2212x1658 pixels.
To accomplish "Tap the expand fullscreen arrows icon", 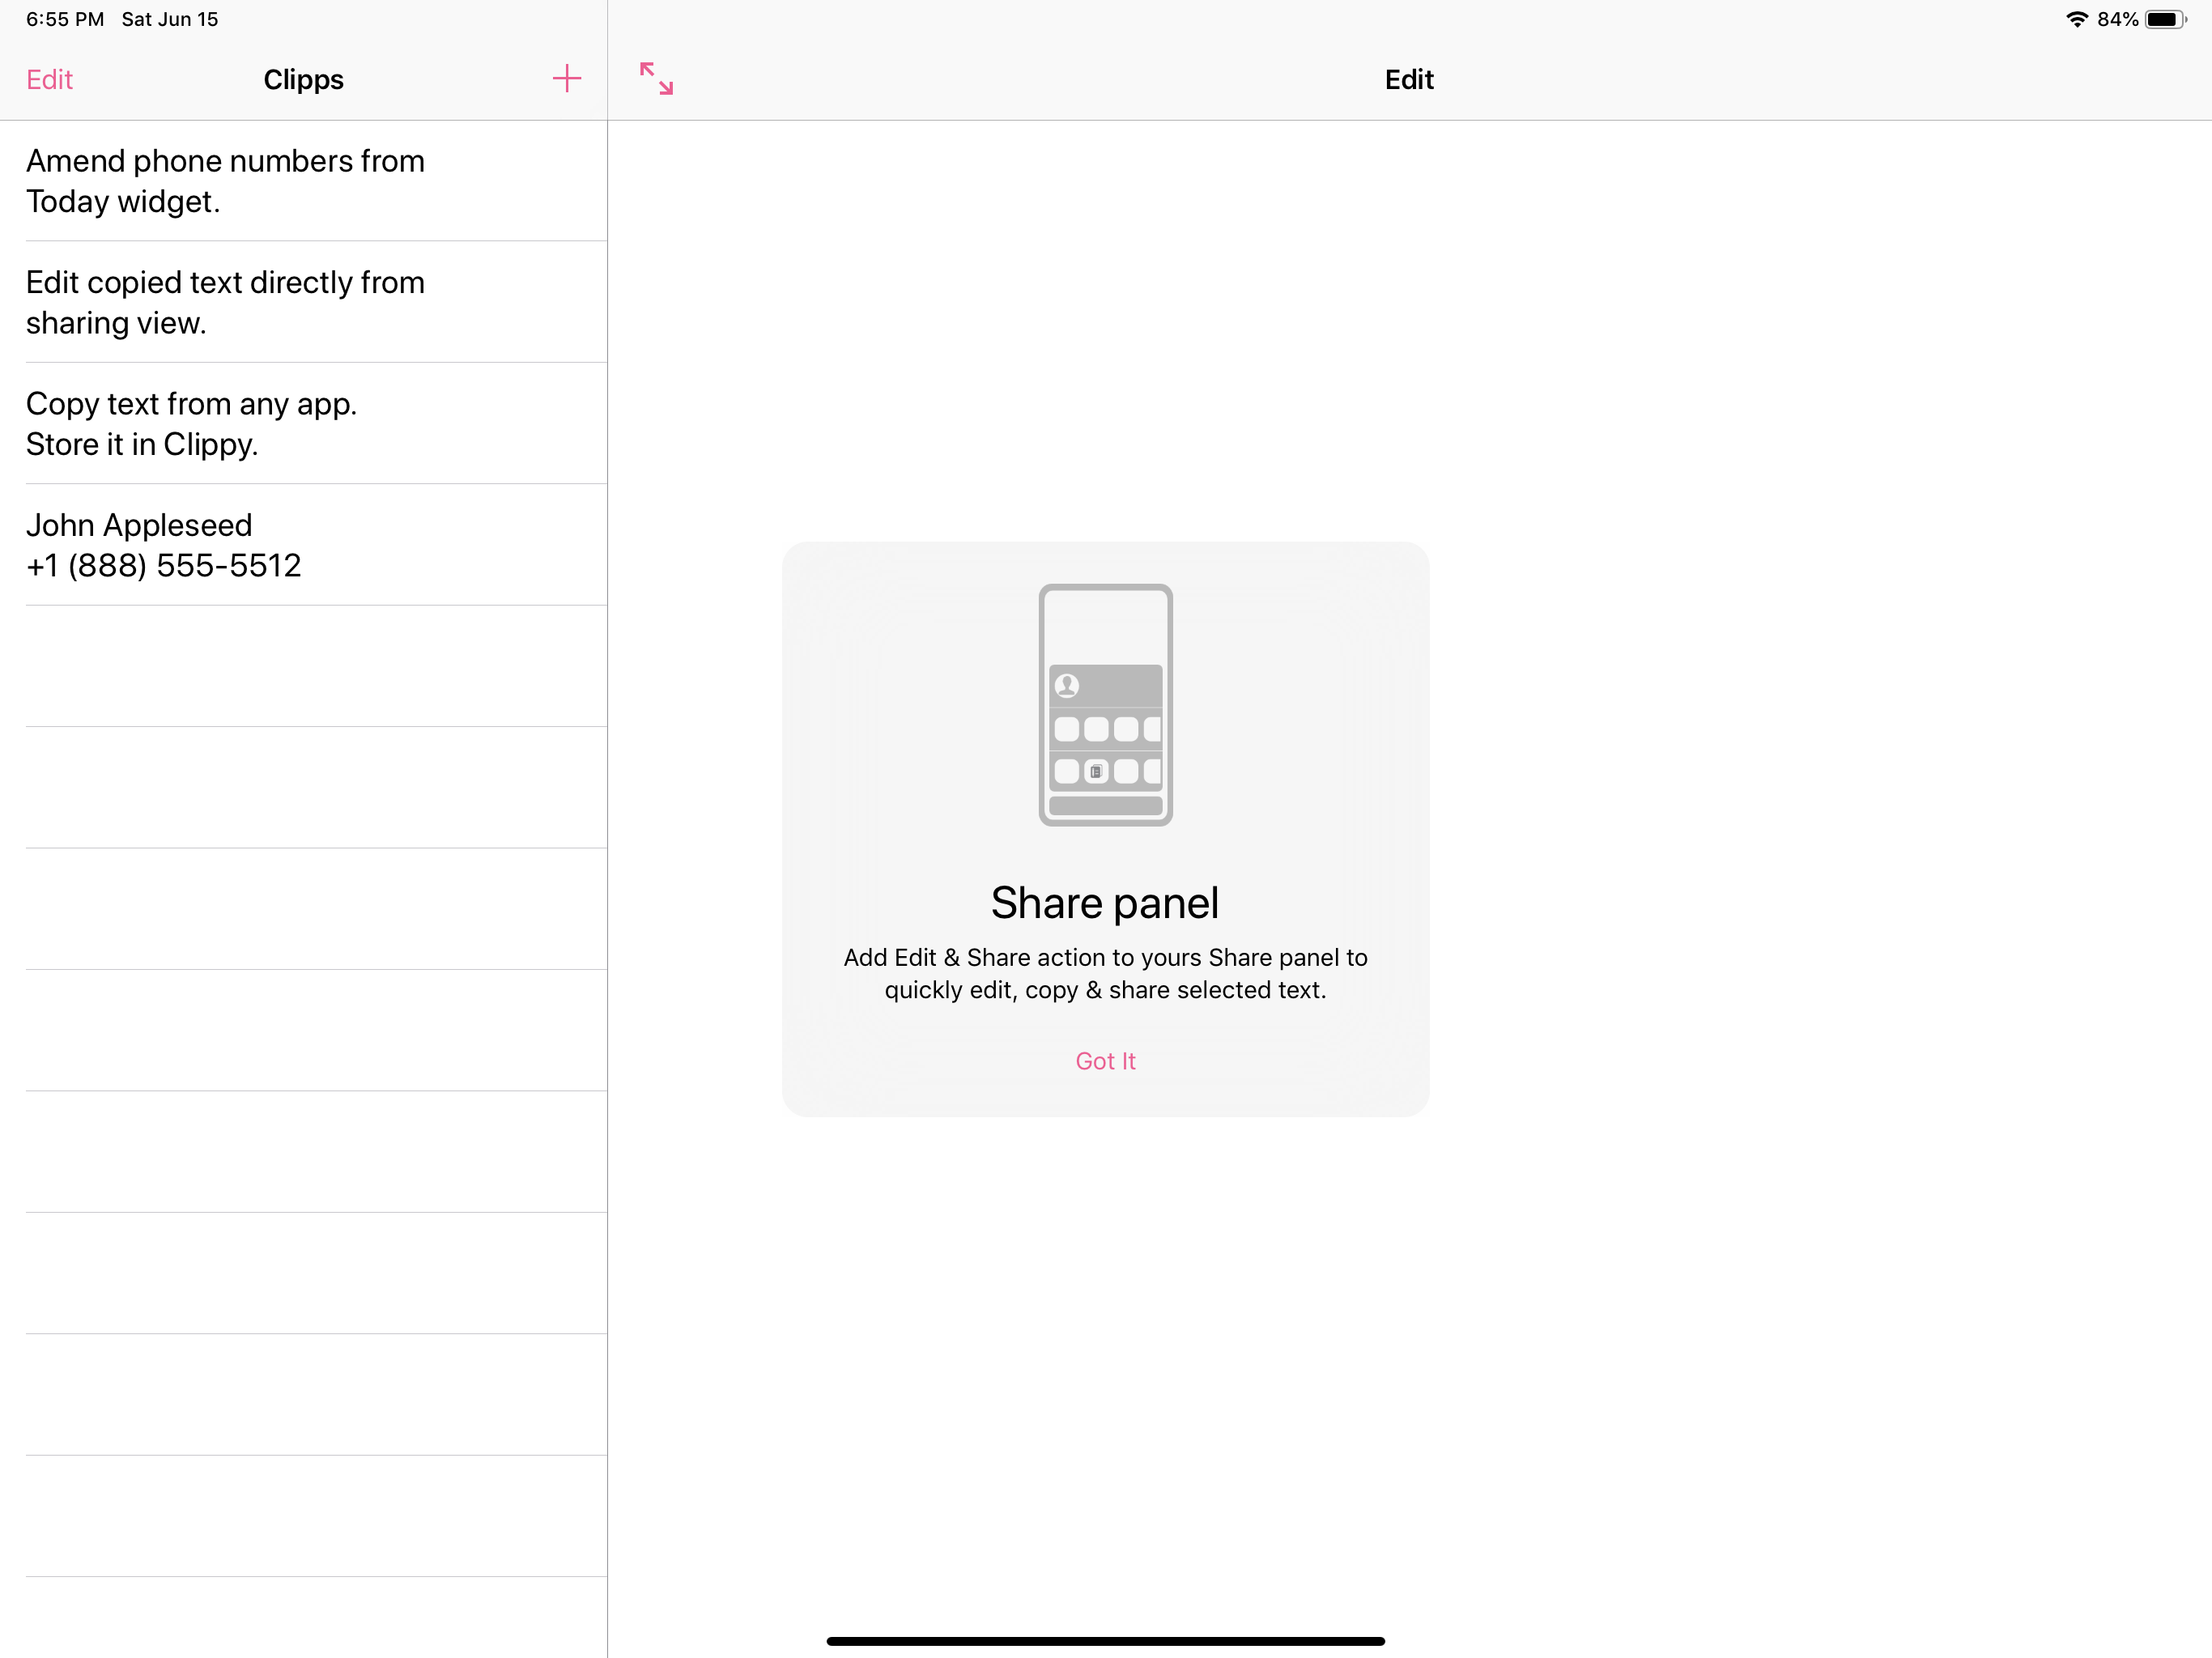I will 656,79.
